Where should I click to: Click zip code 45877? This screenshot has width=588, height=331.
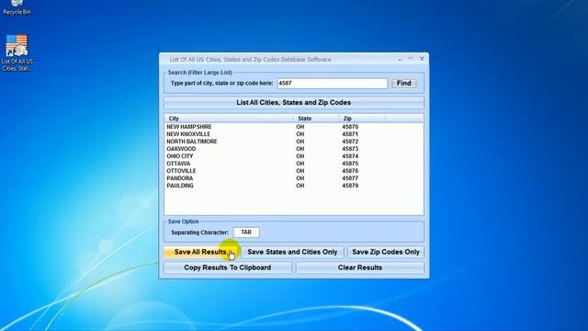(350, 178)
